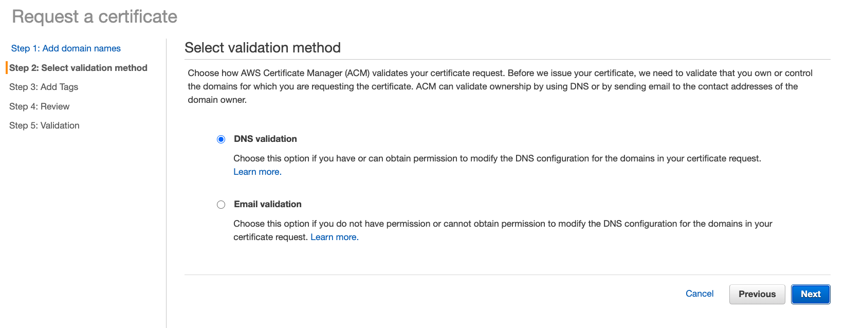Go to Step 1: Add domain names
This screenshot has width=845, height=328.
pyautogui.click(x=65, y=48)
